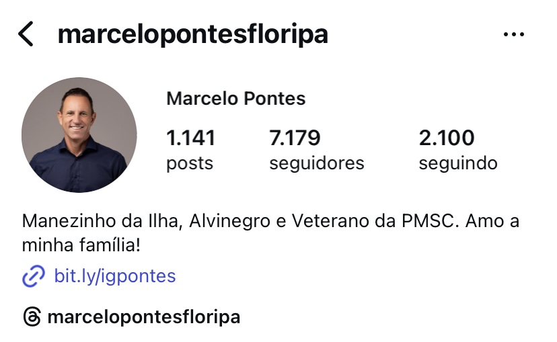This screenshot has width=557, height=342.
Task: Tap the Threads logo icon
Action: click(32, 317)
